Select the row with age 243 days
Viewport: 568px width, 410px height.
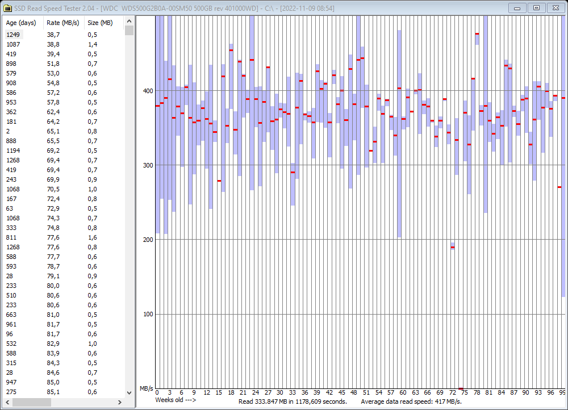[x=64, y=179]
